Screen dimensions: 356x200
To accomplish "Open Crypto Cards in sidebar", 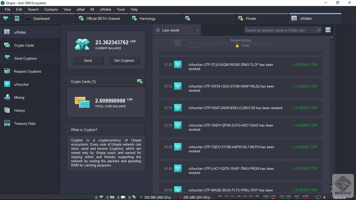I will click(x=30, y=45).
